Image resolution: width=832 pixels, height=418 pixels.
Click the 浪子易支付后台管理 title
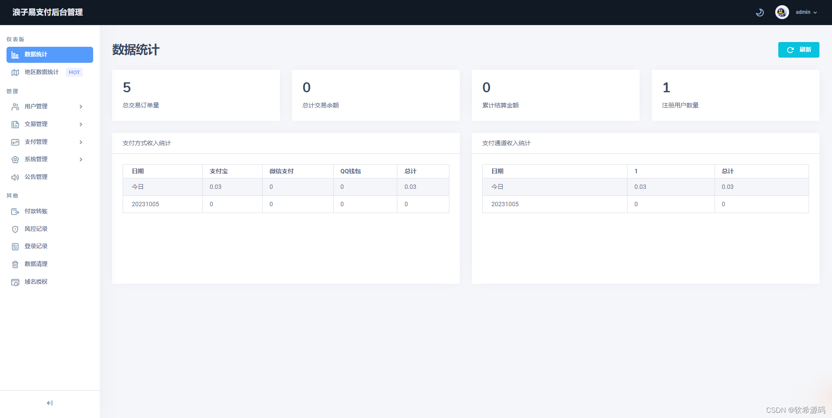[x=48, y=12]
